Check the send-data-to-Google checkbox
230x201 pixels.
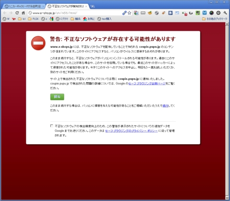pyautogui.click(x=52, y=126)
